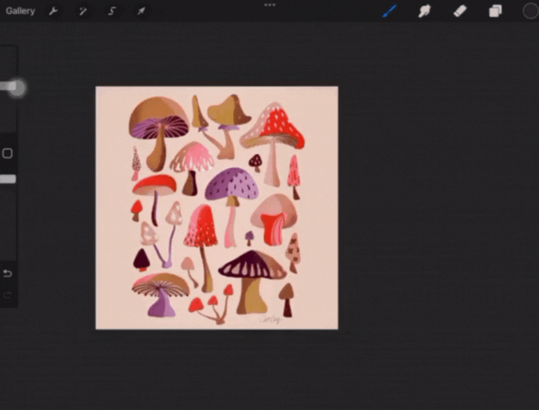Activate the Selections tool

(112, 11)
